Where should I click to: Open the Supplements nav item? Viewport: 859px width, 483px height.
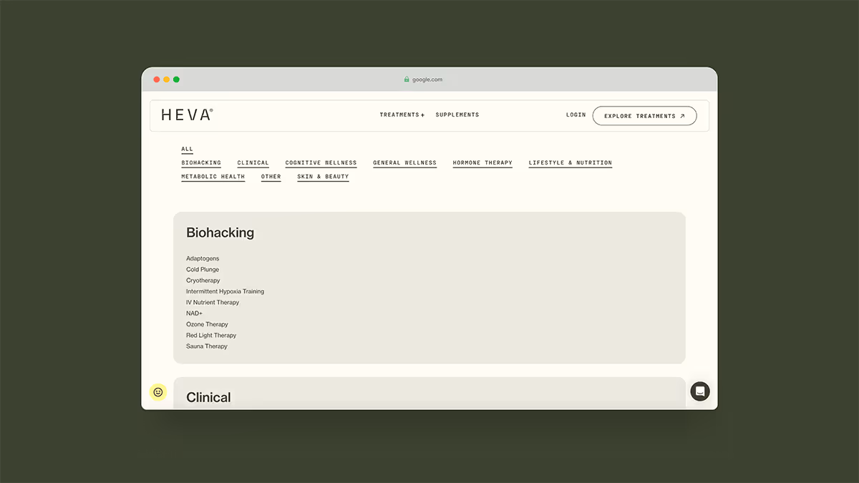click(457, 115)
